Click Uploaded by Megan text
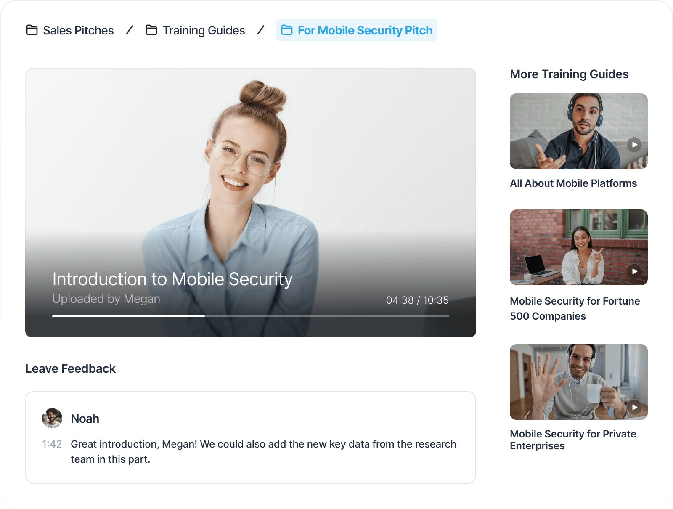 (x=106, y=299)
